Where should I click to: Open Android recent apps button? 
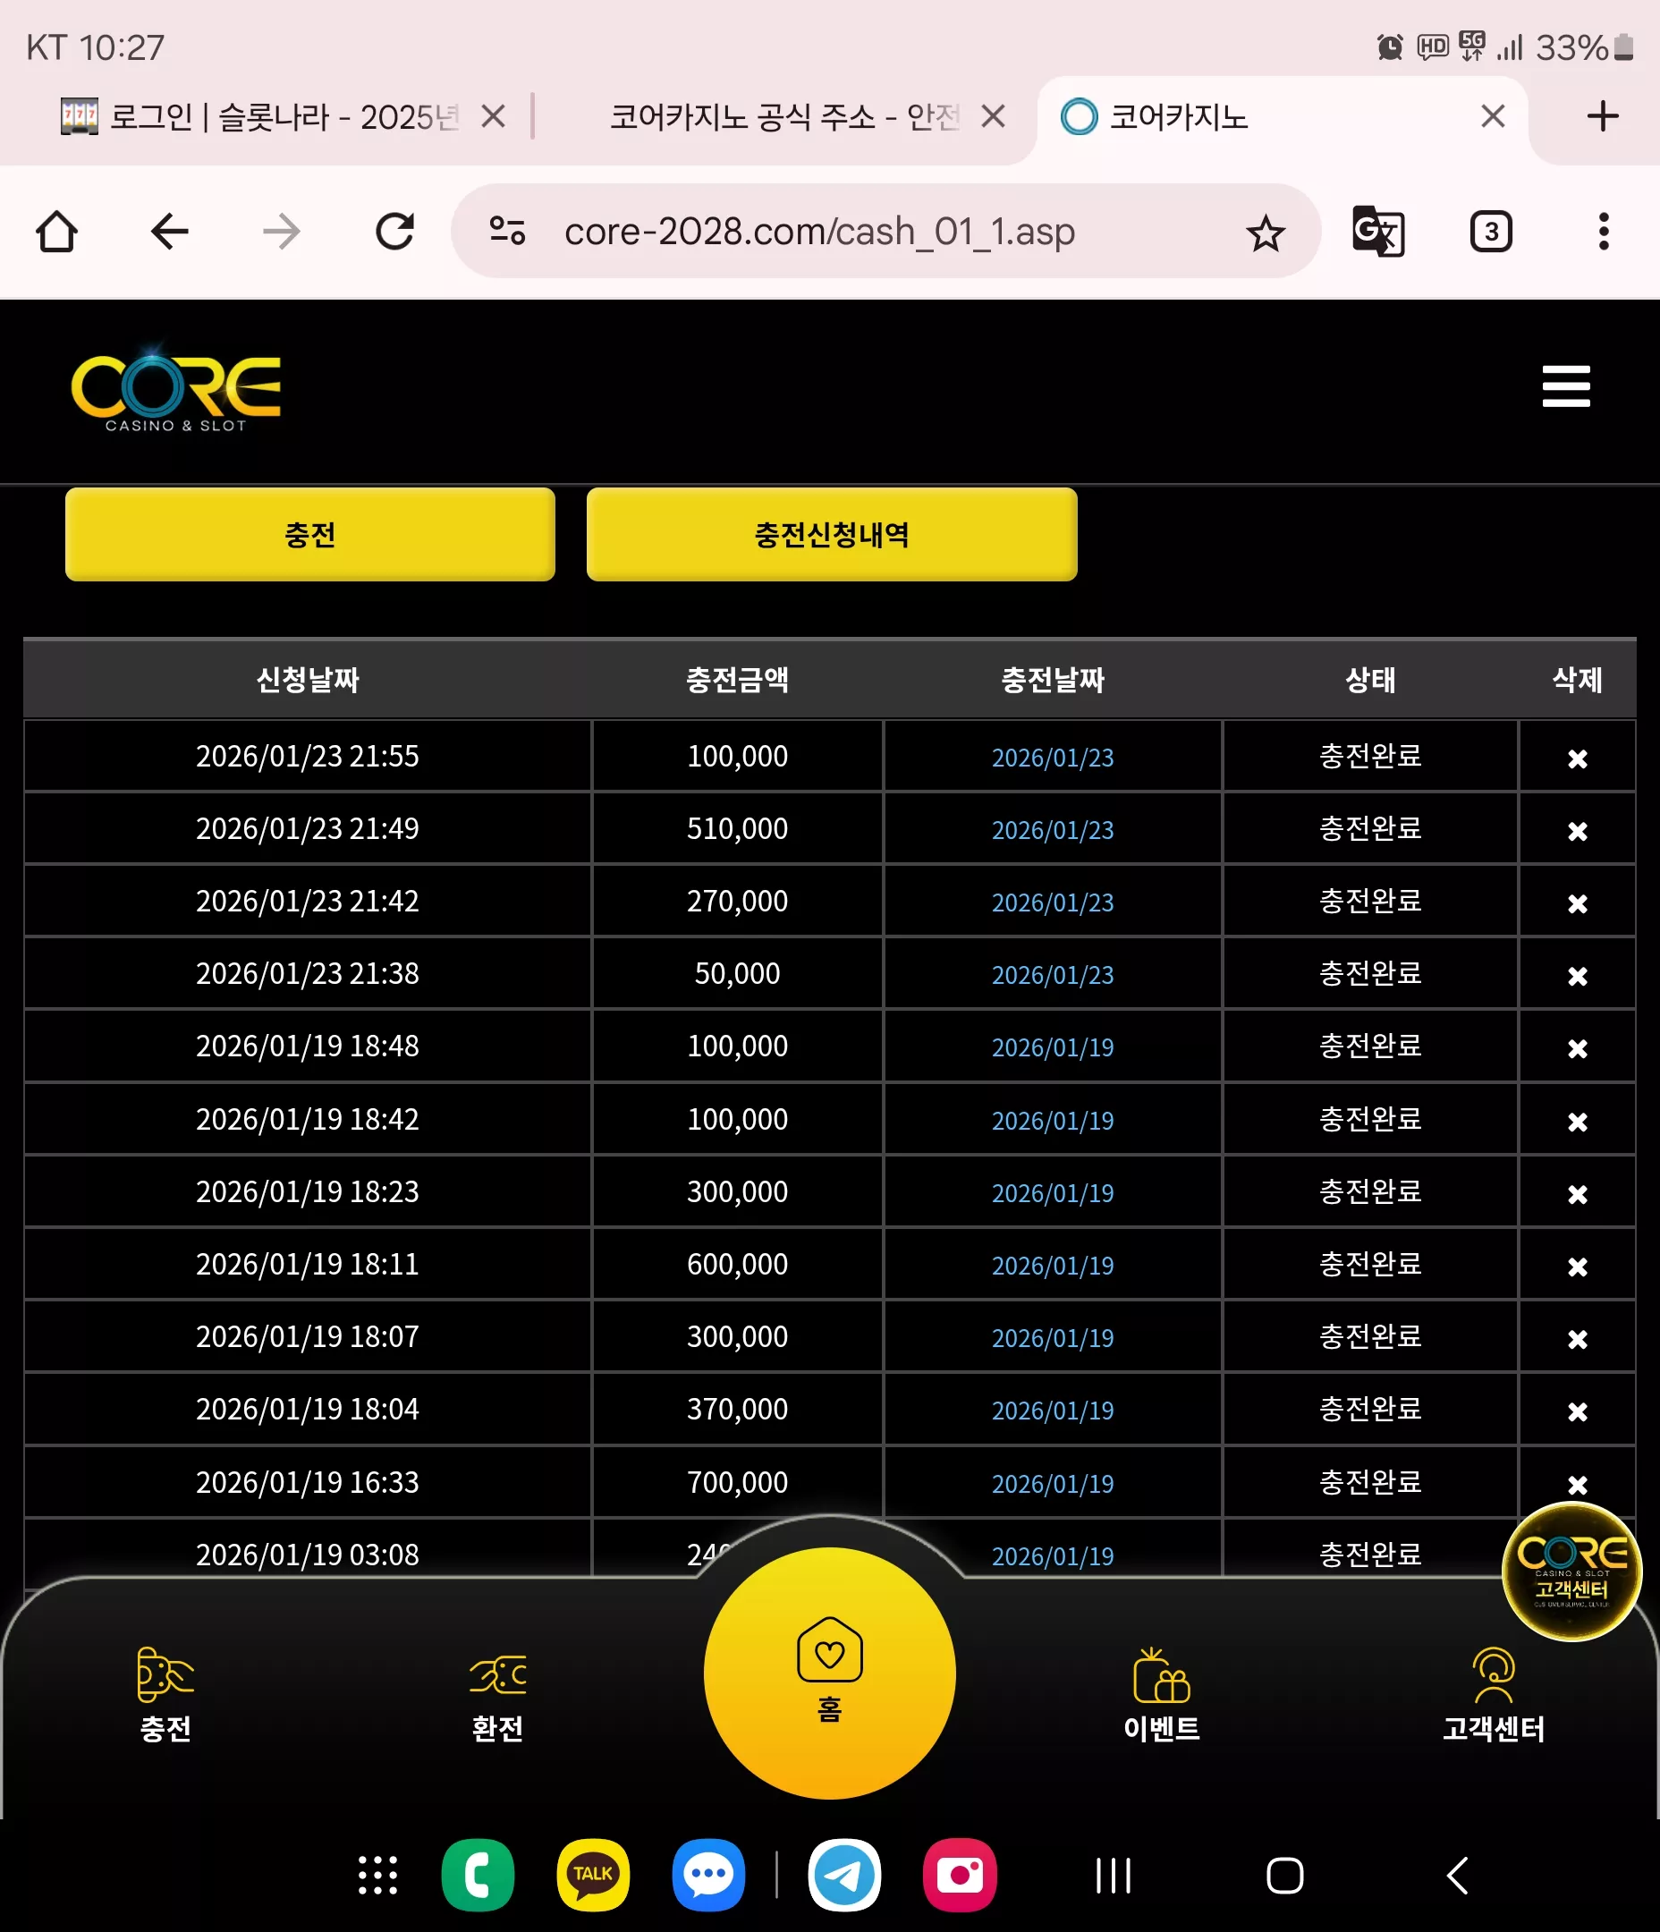[x=1114, y=1875]
